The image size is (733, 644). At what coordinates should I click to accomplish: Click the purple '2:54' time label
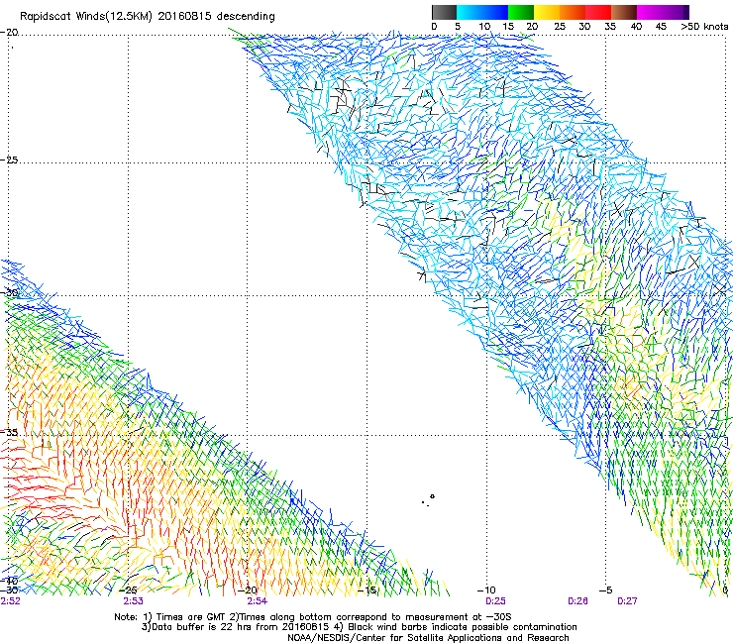tap(258, 601)
